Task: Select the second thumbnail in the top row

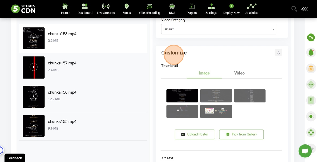Action: click(x=216, y=96)
